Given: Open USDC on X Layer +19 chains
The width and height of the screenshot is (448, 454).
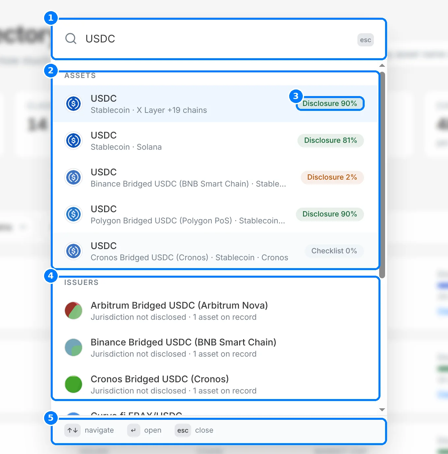Looking at the screenshot, I should (x=215, y=104).
